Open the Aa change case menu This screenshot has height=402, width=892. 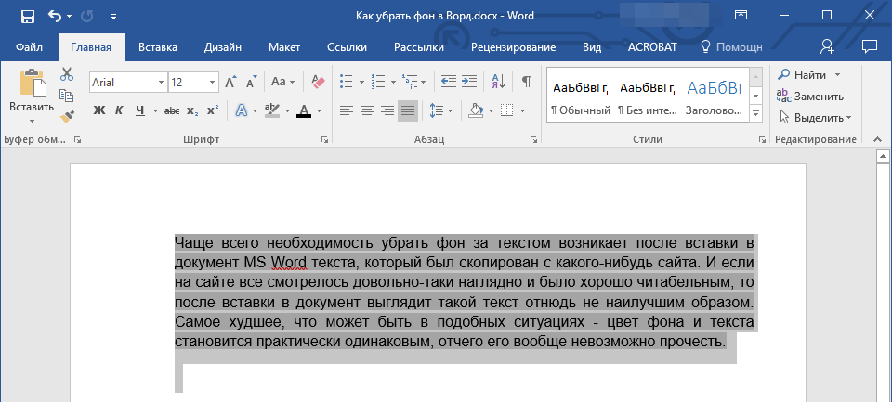tap(282, 82)
